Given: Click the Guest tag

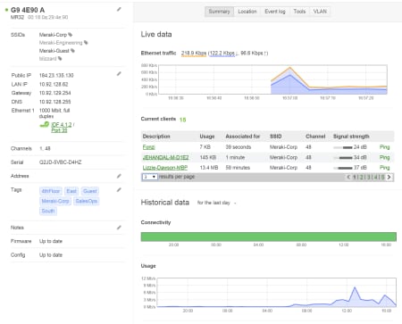Looking at the screenshot, I should [90, 191].
